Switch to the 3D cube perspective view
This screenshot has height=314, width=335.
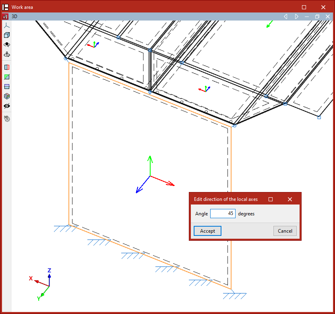click(7, 35)
